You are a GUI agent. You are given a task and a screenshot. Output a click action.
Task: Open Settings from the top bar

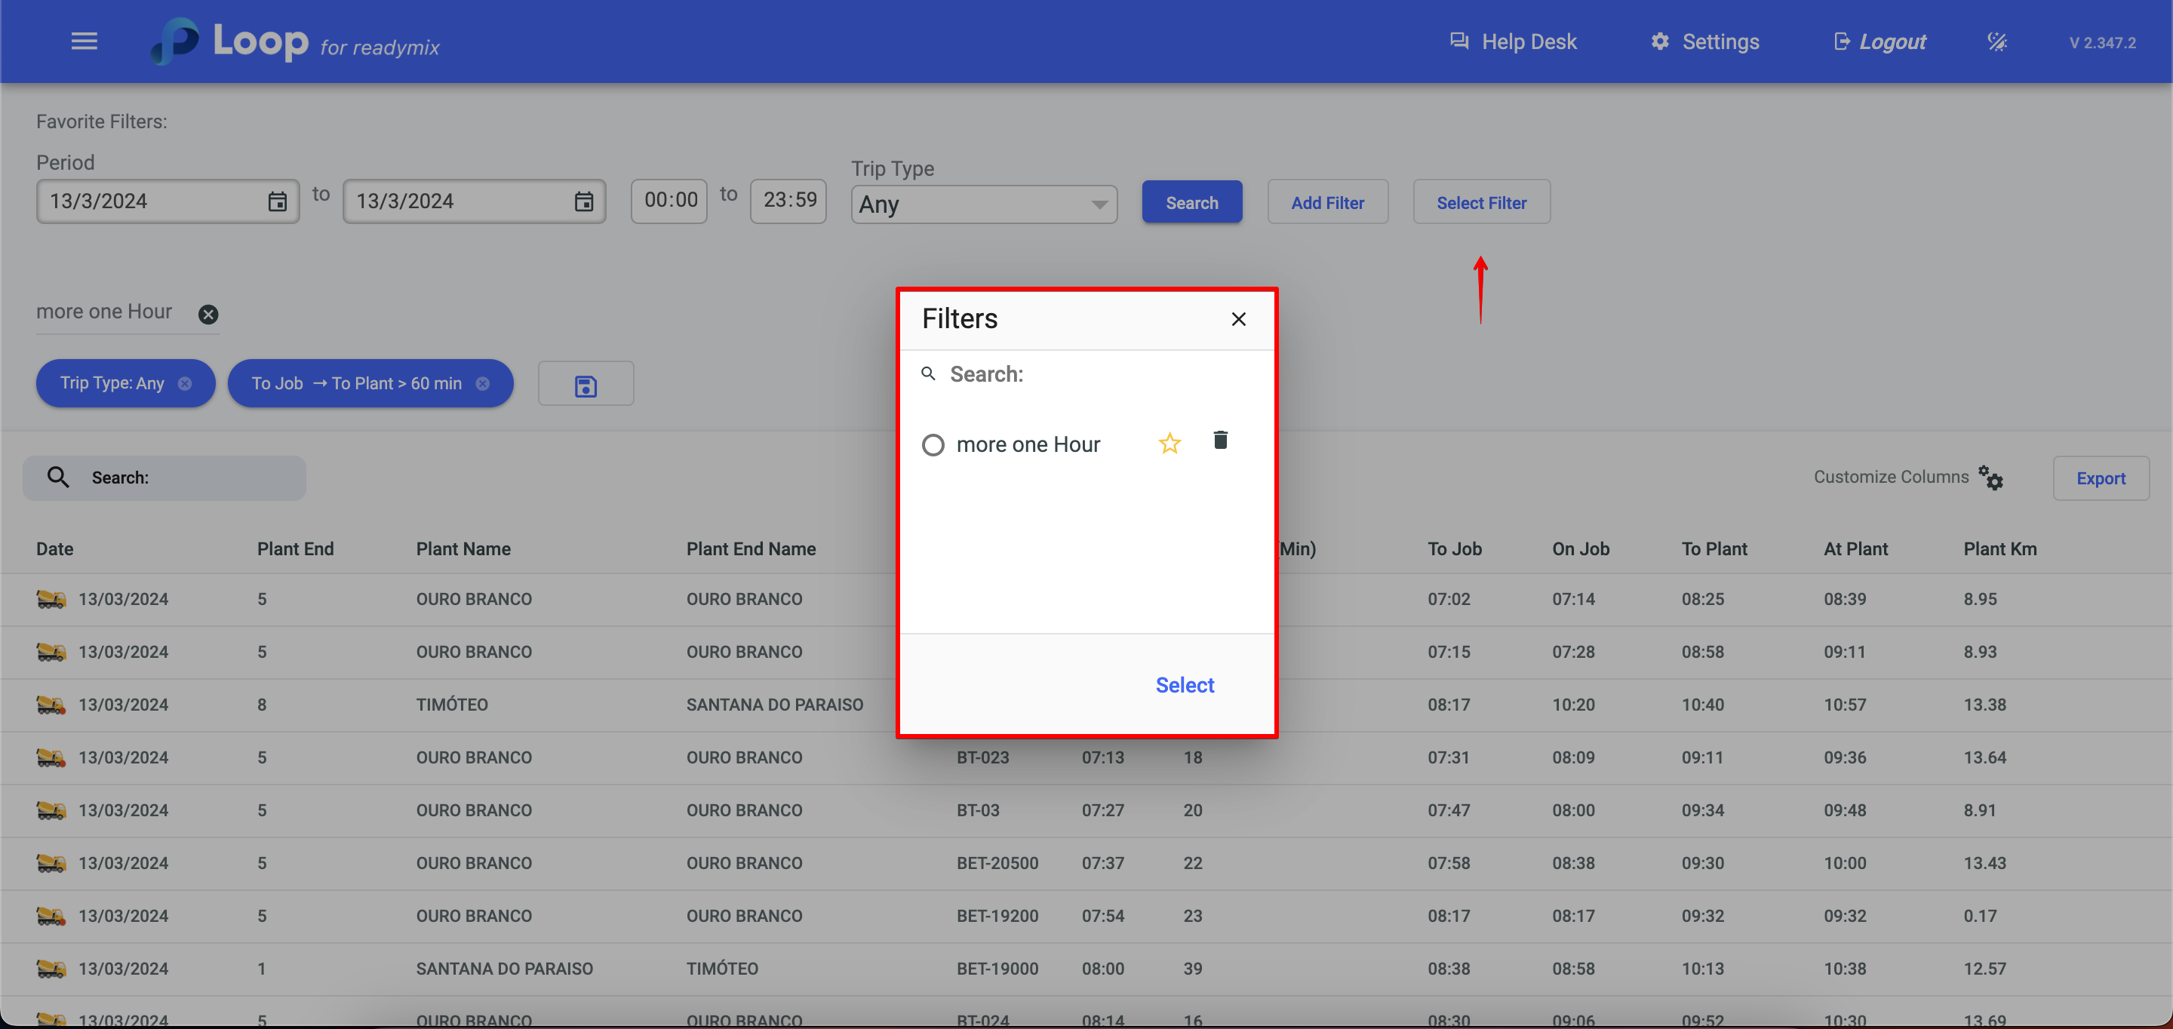(1704, 41)
